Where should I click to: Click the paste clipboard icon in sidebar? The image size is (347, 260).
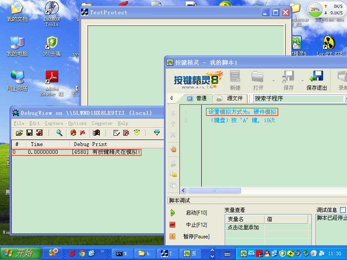coord(173,185)
